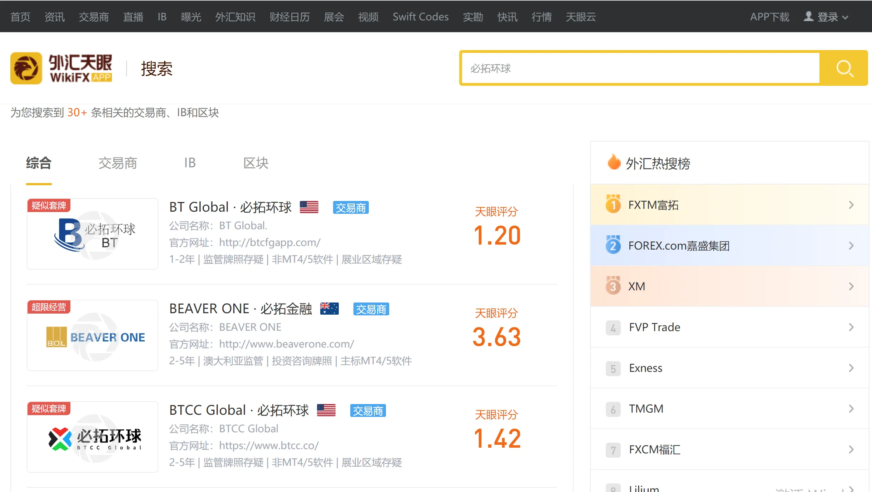Open Swift Codes in the top navigation
The width and height of the screenshot is (872, 492).
point(421,17)
